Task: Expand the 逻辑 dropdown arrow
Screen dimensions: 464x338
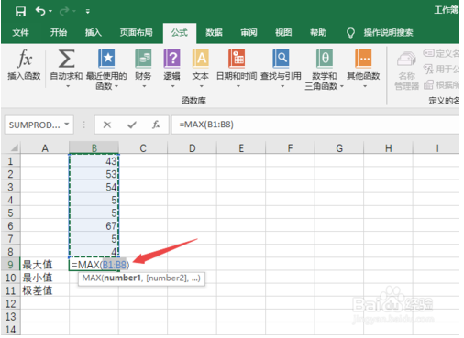Action: 172,86
